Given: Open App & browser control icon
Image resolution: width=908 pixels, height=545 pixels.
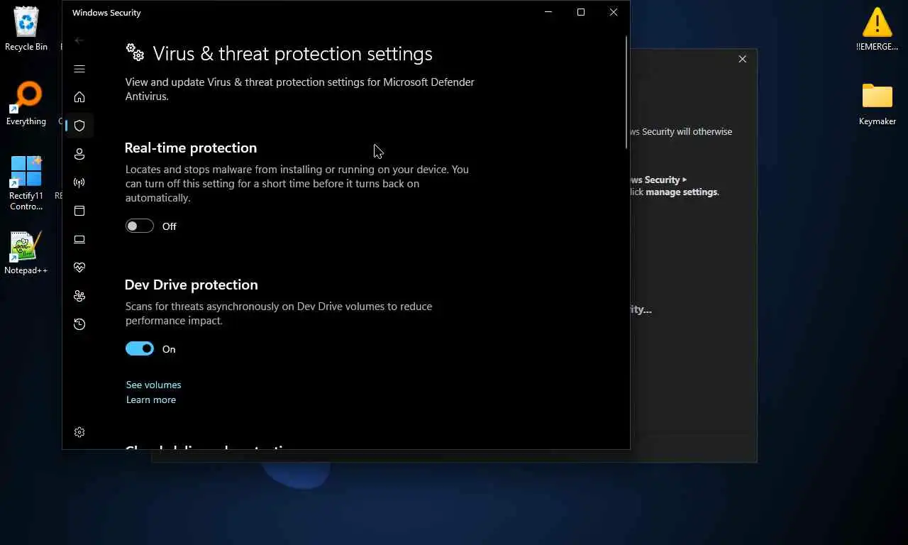Looking at the screenshot, I should [x=79, y=211].
